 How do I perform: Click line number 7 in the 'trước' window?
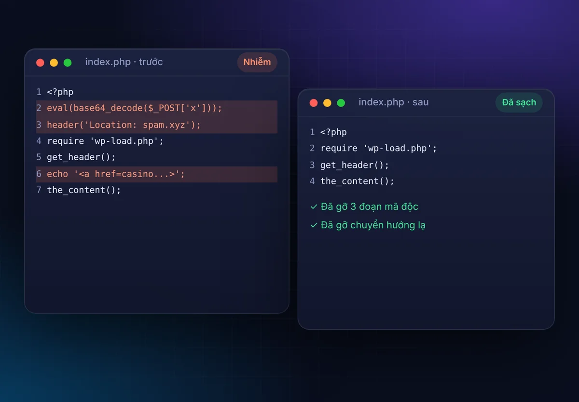(x=39, y=191)
